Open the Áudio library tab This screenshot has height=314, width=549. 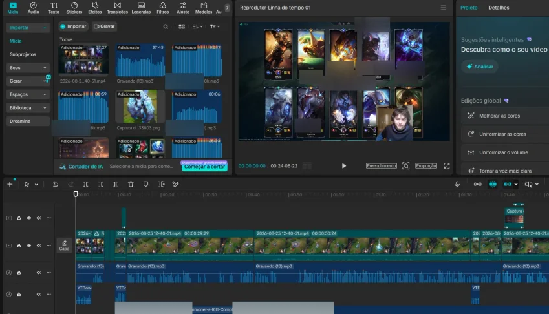[33, 8]
